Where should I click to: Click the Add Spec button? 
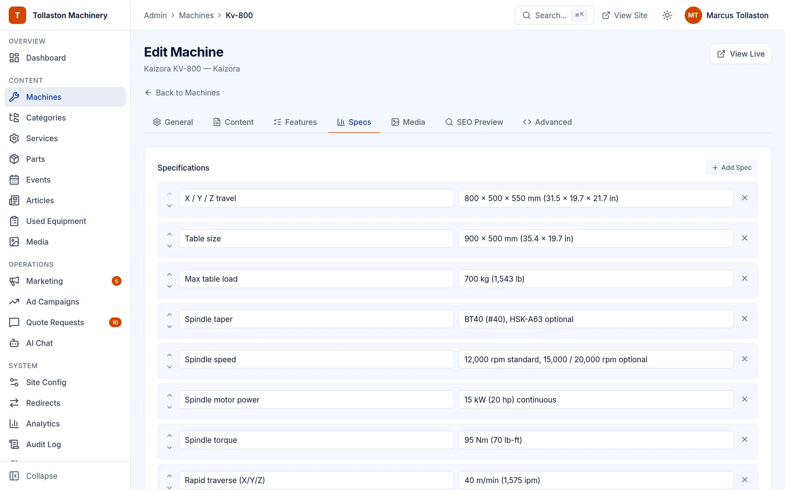732,168
